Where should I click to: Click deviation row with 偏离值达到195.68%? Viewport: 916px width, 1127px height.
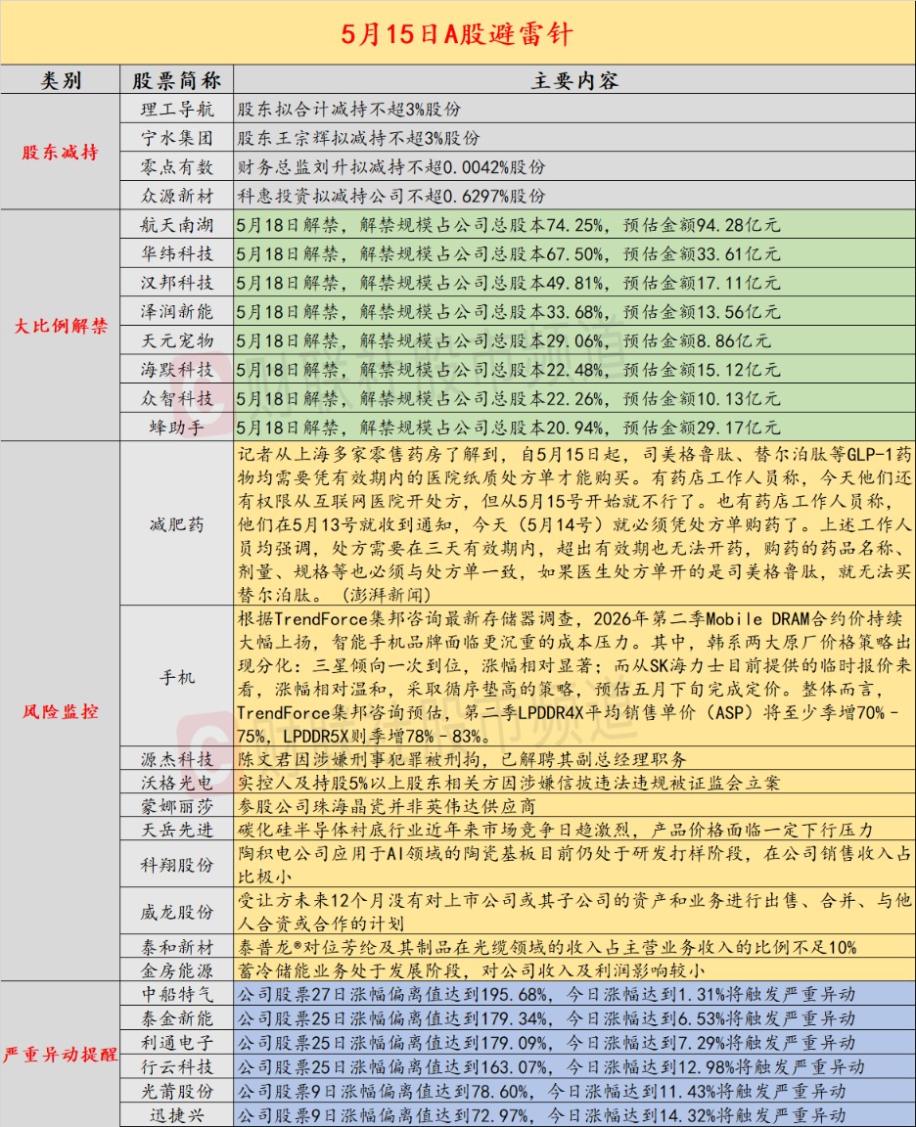click(x=574, y=994)
